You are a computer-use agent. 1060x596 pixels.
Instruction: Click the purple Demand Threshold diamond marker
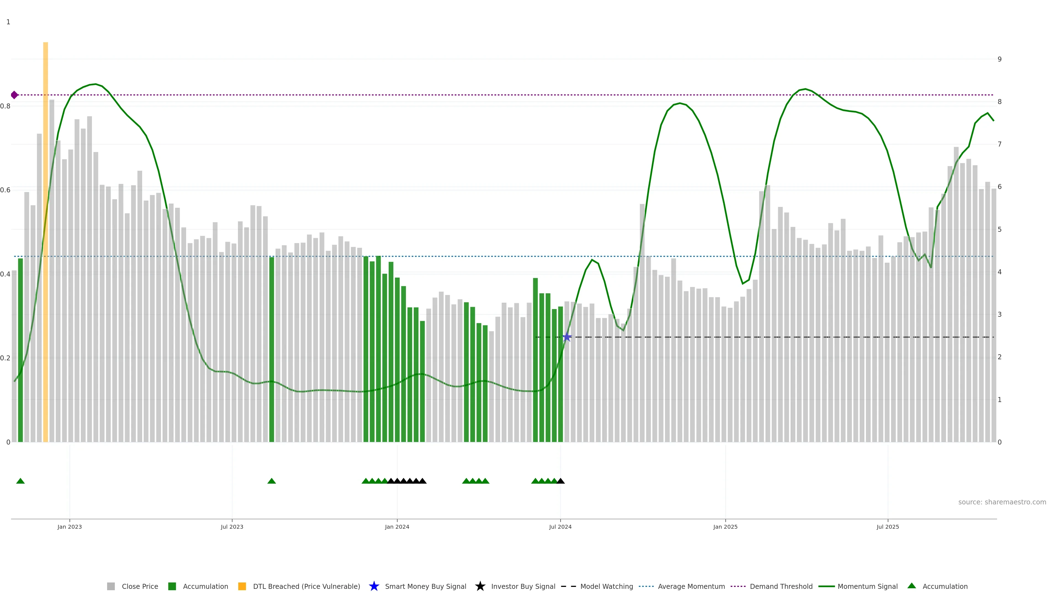(14, 95)
